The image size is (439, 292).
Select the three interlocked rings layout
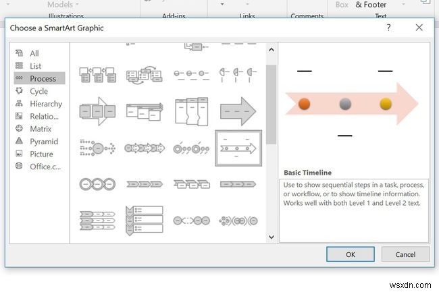pyautogui.click(x=97, y=184)
